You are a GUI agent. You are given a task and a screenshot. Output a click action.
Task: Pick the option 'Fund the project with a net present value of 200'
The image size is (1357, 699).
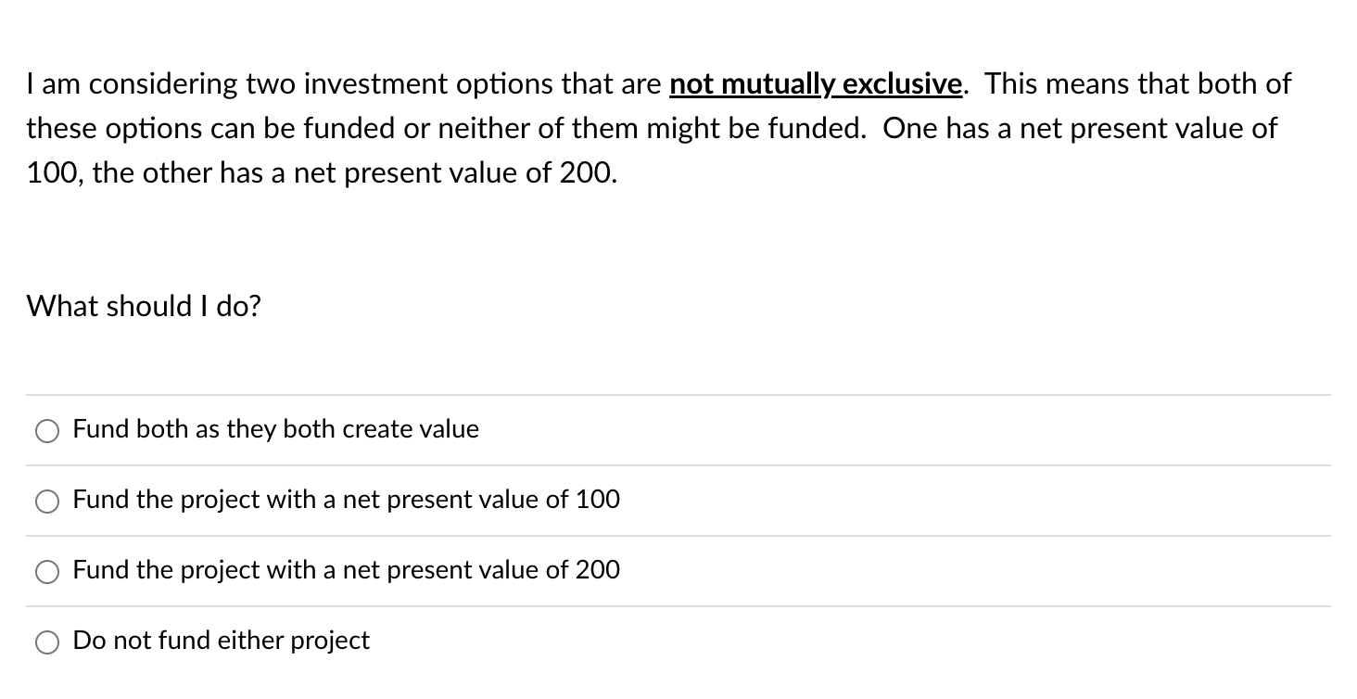click(x=47, y=571)
